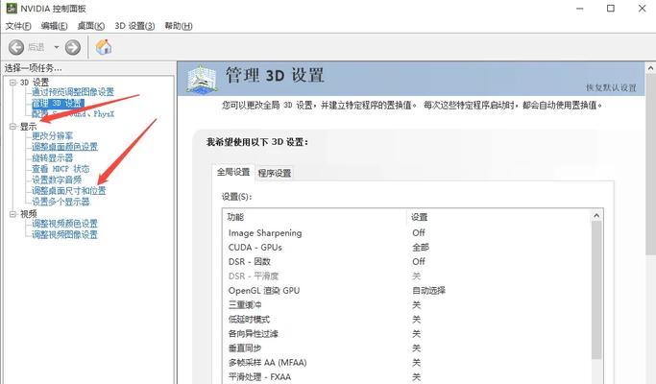Collapse the 视频 tree node
Screen dimensions: 656x384
point(13,214)
